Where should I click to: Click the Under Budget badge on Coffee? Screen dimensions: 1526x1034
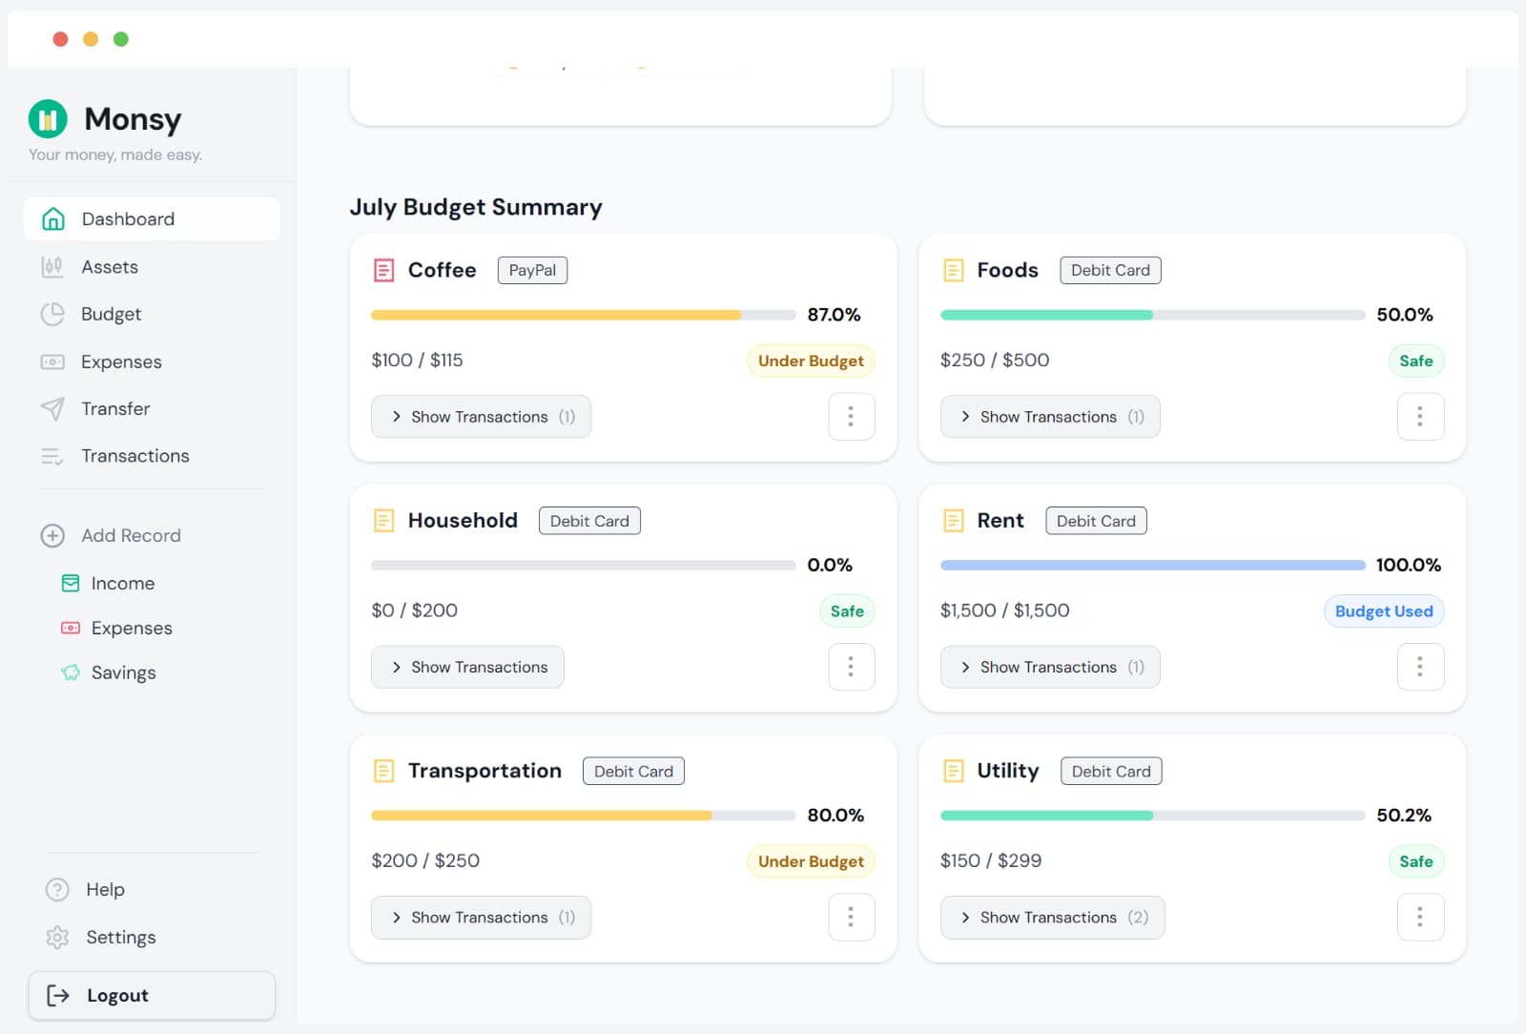(810, 361)
